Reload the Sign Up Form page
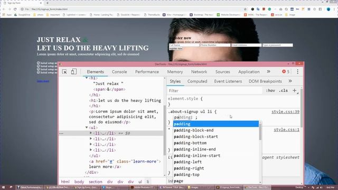Screen dimensions: 338x190 [x=15, y=9]
